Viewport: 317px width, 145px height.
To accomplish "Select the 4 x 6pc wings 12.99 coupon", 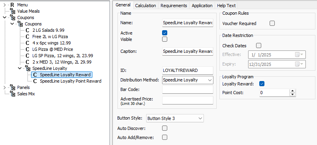I will pyautogui.click(x=51, y=43).
